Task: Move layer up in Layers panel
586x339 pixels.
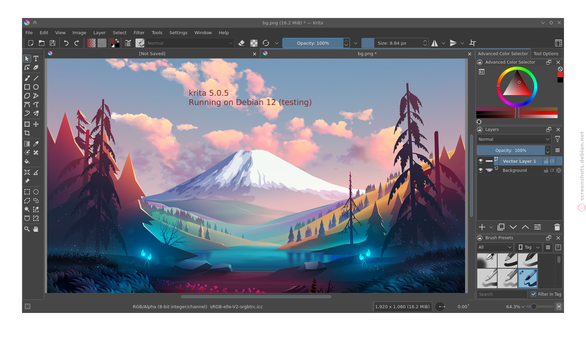Action: pos(525,227)
